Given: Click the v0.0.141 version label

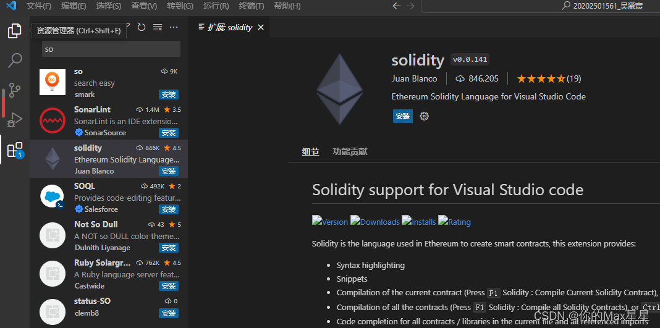Looking at the screenshot, I should 470,59.
